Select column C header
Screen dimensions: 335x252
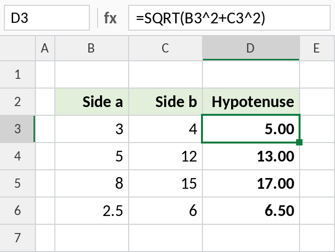(x=166, y=48)
